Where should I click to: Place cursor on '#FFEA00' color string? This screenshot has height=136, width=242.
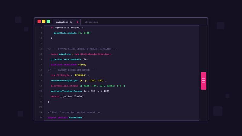click(80, 75)
